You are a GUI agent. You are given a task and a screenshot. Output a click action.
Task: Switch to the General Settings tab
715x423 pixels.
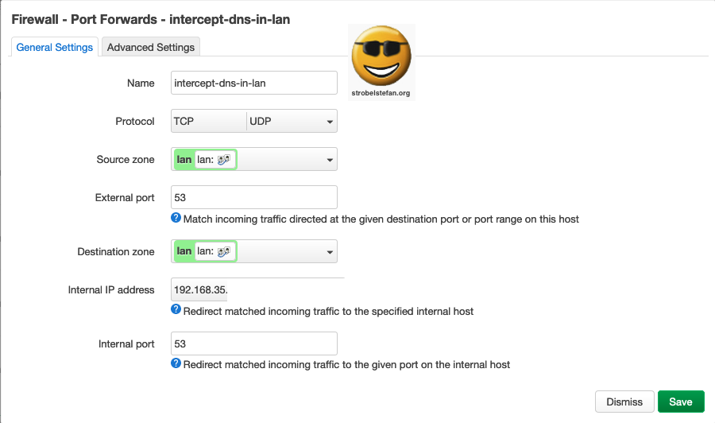55,47
